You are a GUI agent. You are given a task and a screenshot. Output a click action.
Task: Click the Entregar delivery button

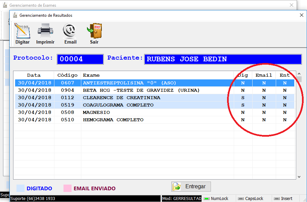pyautogui.click(x=191, y=187)
